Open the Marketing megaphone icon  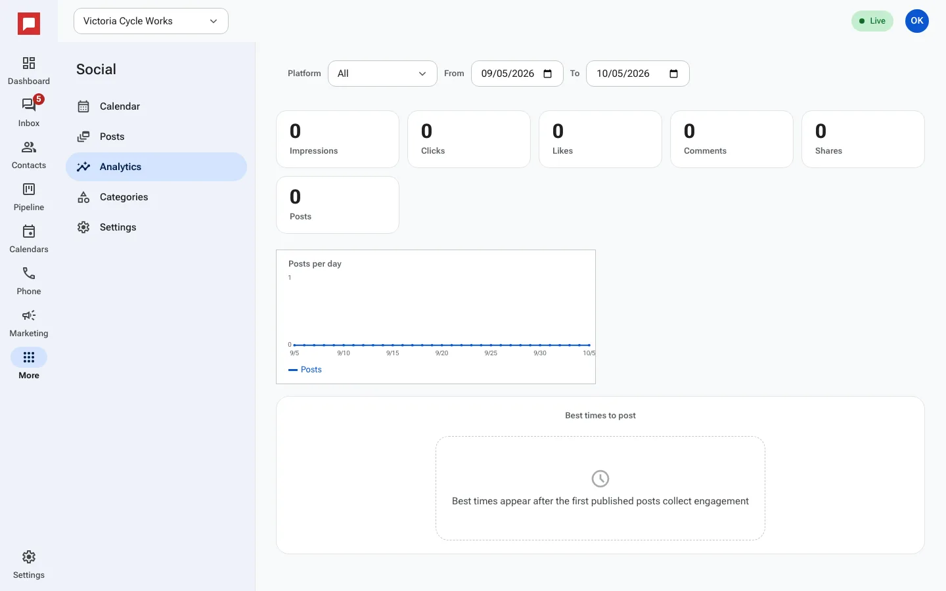29,315
